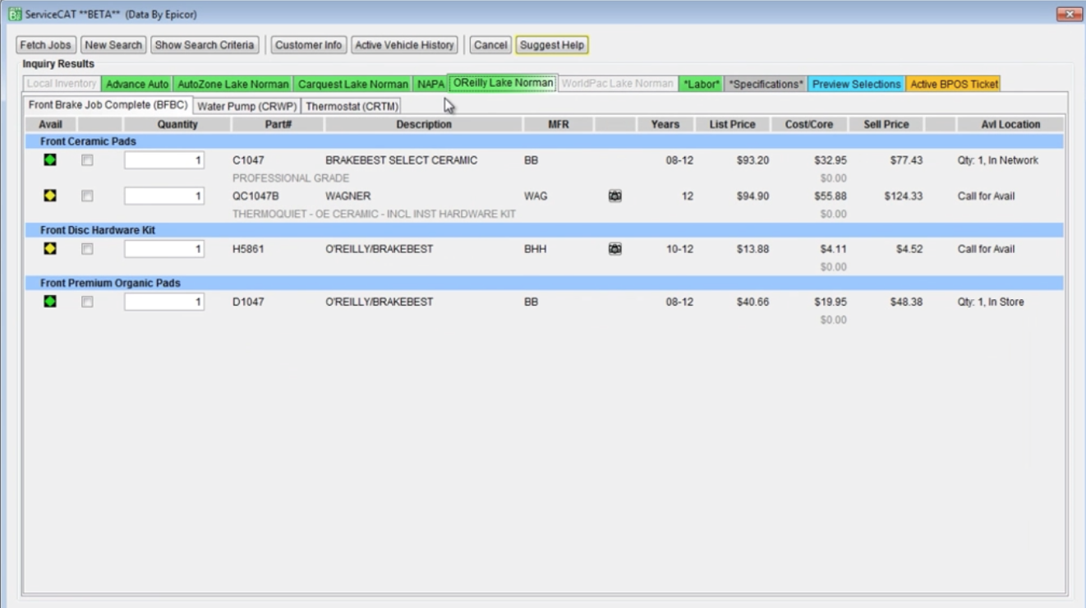Viewport: 1086px width, 608px height.
Task: Click the List Price column header
Action: pyautogui.click(x=732, y=125)
